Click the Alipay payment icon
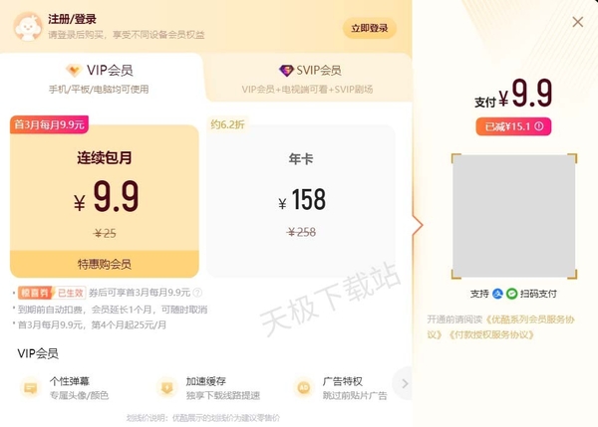The width and height of the screenshot is (598, 427). pos(497,294)
